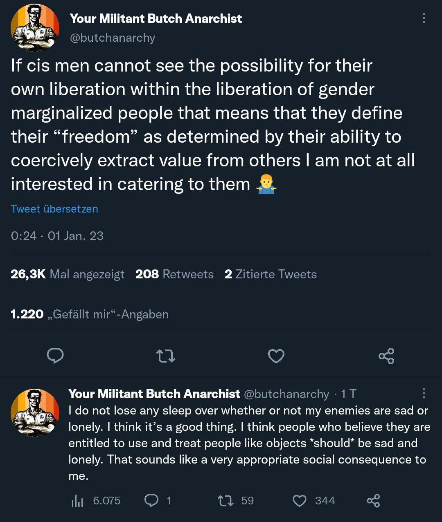Click "Tweet übersetzen" translation link
Image resolution: width=442 pixels, height=522 pixels.
coord(54,209)
